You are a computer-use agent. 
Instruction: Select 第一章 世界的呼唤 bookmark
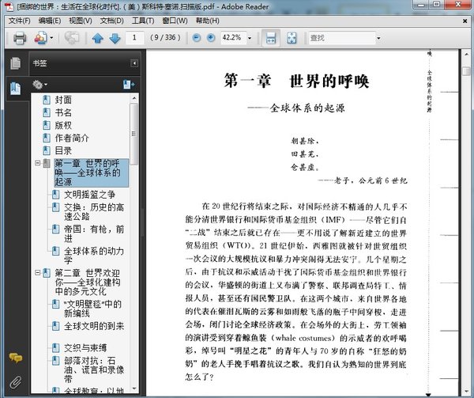(92, 172)
